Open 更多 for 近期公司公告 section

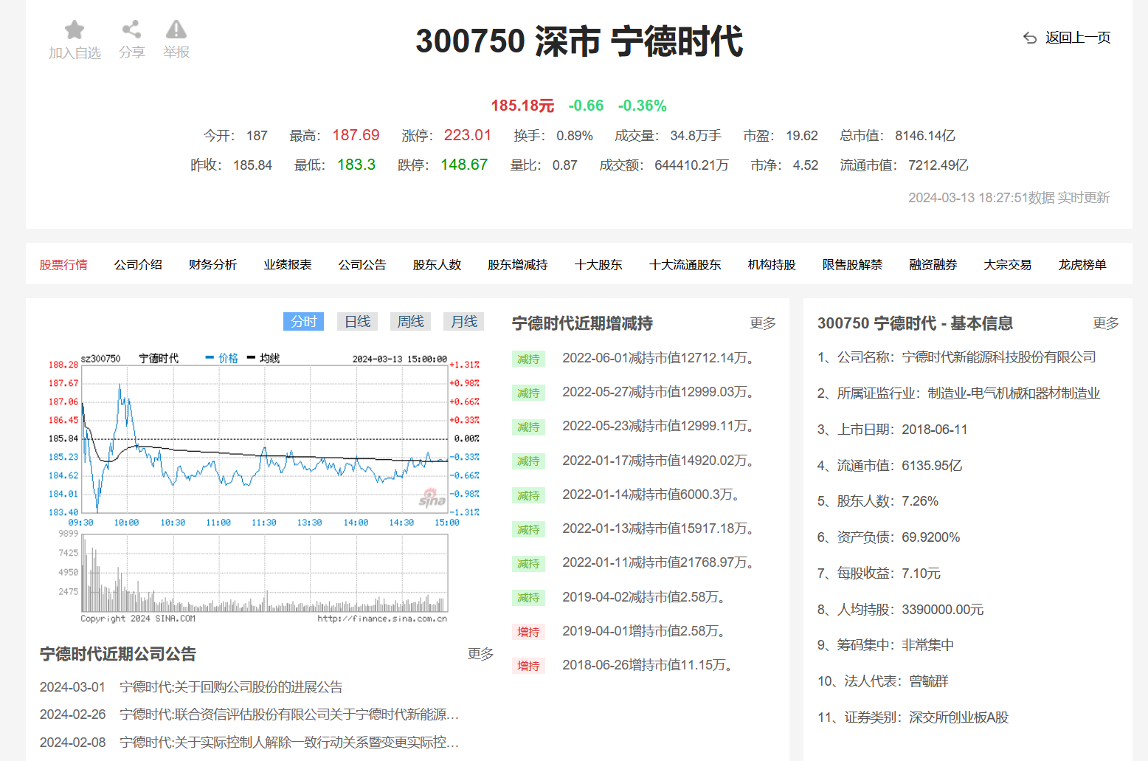pyautogui.click(x=480, y=654)
